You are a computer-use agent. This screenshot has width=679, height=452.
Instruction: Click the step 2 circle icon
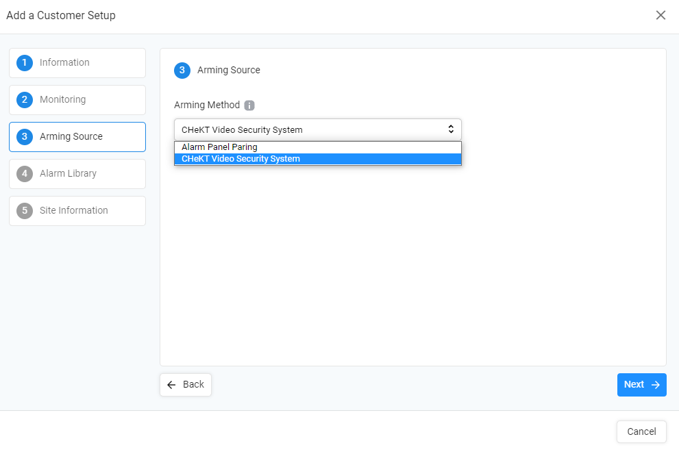25,100
